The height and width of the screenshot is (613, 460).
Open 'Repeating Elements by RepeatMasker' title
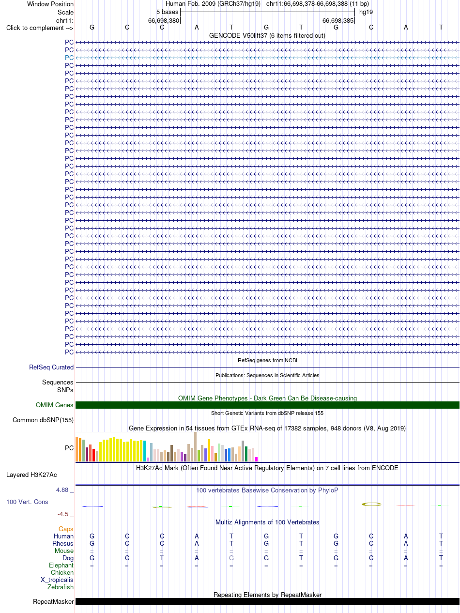point(267,595)
